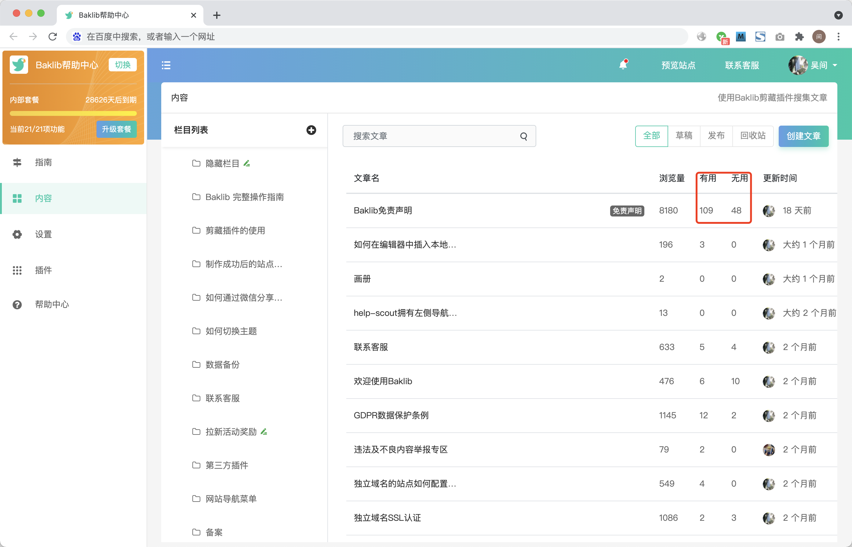The image size is (852, 547).
Task: Switch to the 发布 filter tab
Action: [716, 136]
